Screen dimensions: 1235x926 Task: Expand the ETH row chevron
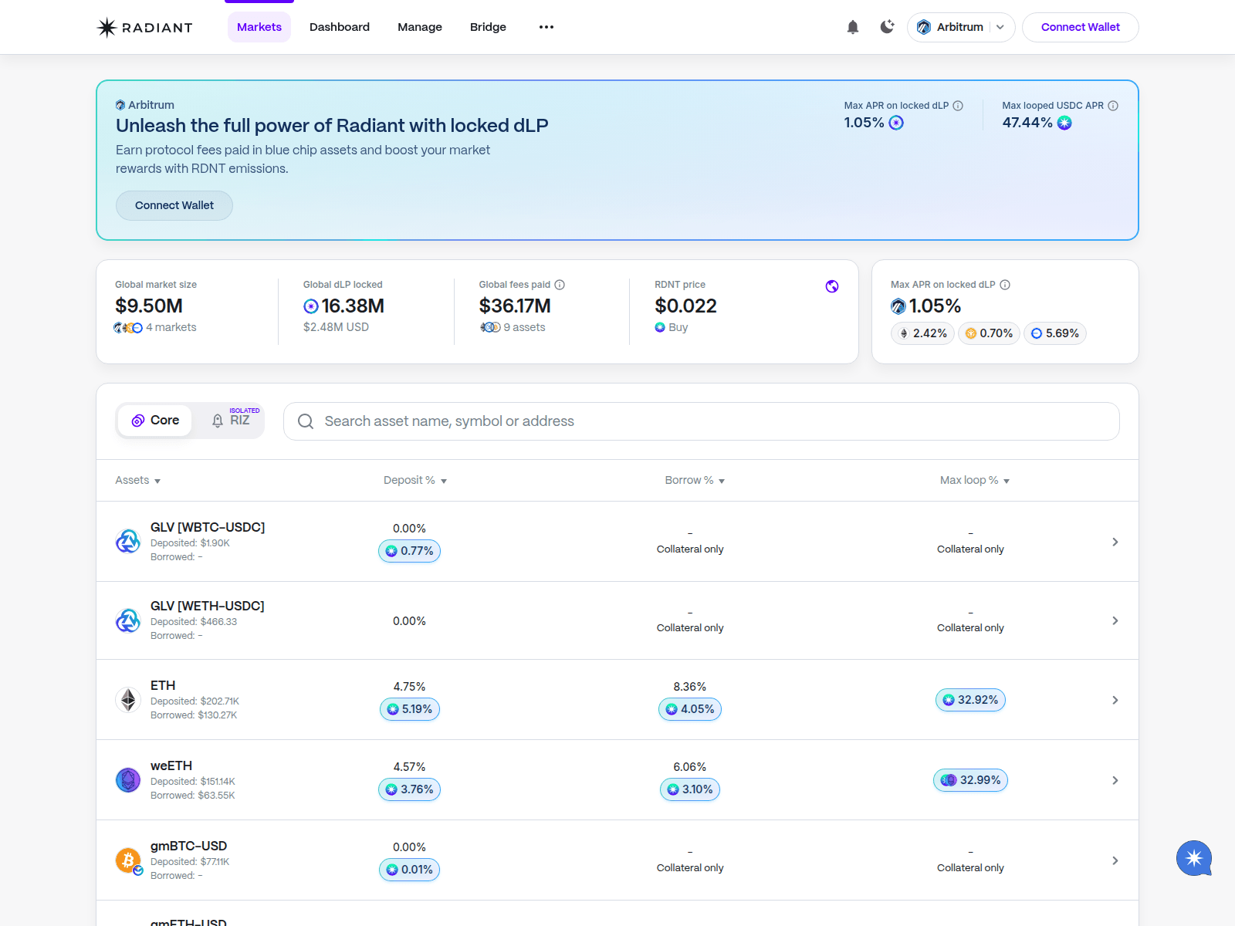point(1115,700)
